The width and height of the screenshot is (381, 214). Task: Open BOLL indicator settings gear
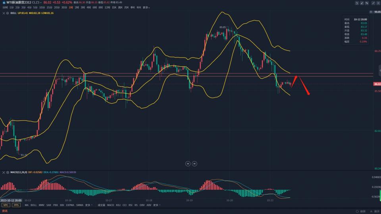(x=8, y=13)
